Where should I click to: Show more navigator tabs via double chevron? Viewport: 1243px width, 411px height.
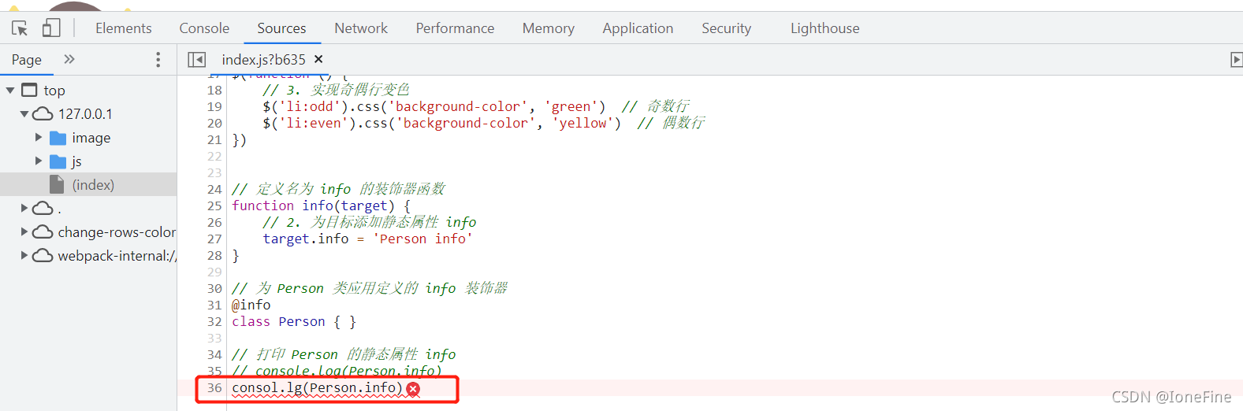[69, 59]
